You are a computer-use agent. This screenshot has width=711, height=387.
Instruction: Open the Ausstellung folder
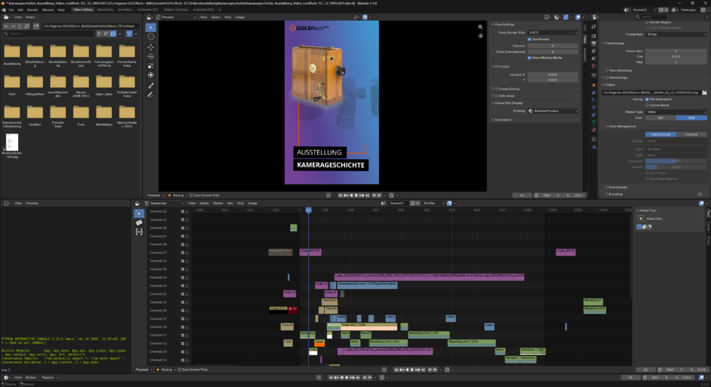click(12, 55)
